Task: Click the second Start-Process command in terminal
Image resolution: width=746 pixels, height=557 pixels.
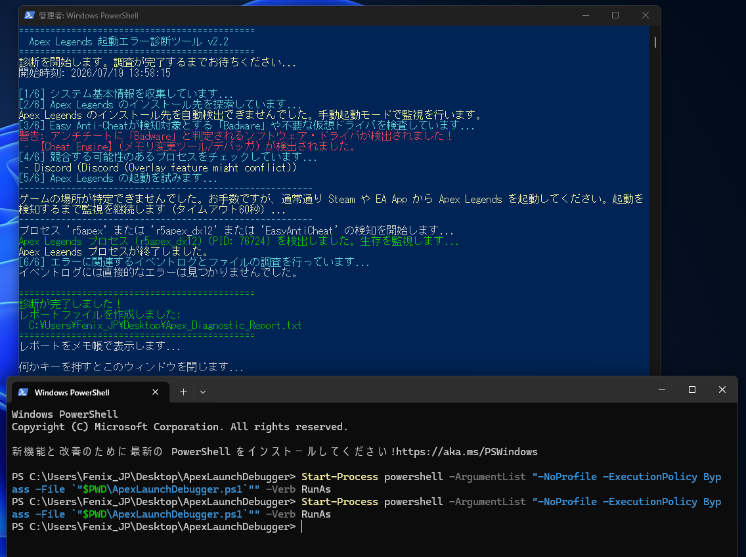Action: point(366,508)
